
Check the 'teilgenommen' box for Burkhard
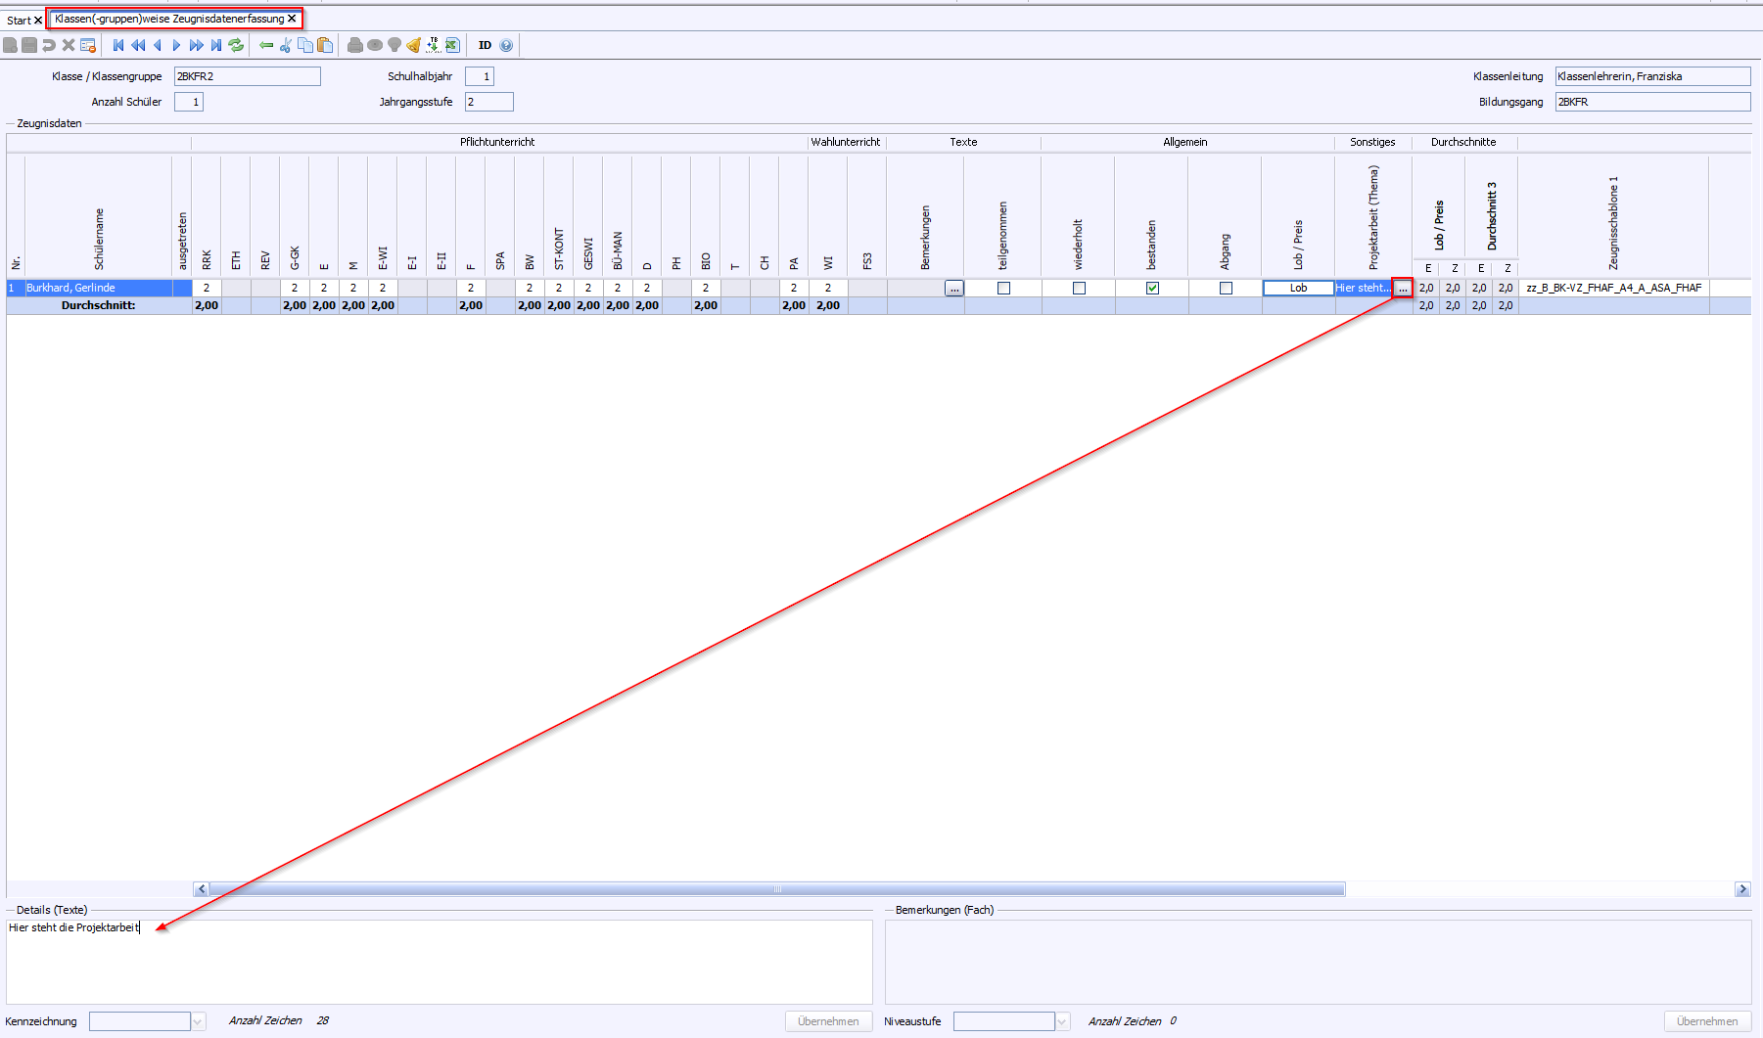(1003, 288)
